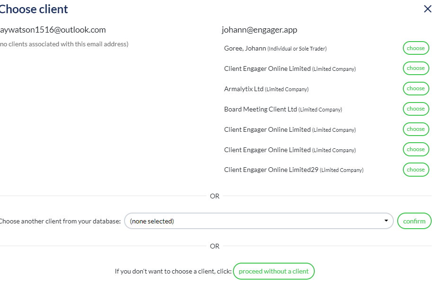Click the Goree, Johann client name text
Screen dimensions: 436x291
245,48
